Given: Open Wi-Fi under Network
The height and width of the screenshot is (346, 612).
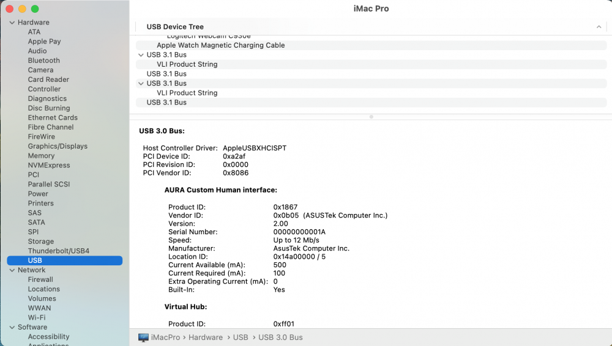Looking at the screenshot, I should (x=36, y=317).
